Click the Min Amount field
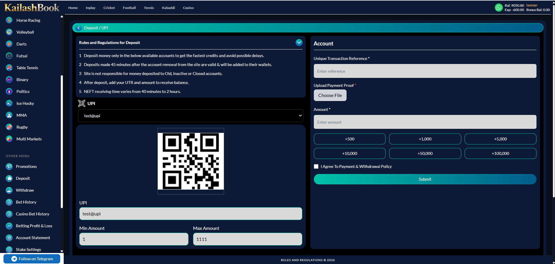 [x=134, y=239]
